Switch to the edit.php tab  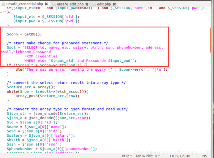point(104,4)
